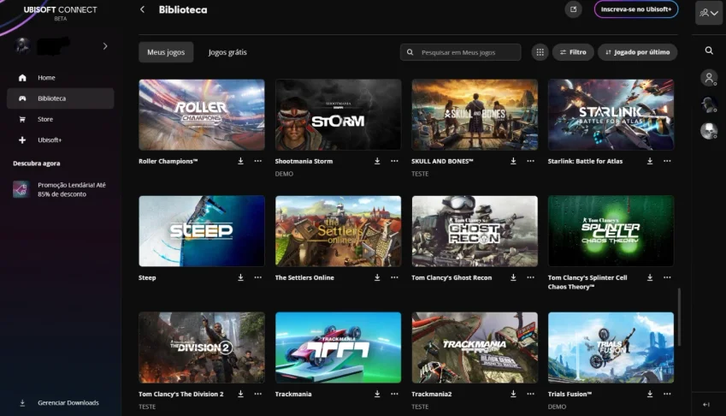Open more options for Starlink: Battle for Atlas
This screenshot has height=416, width=726.
(x=667, y=161)
